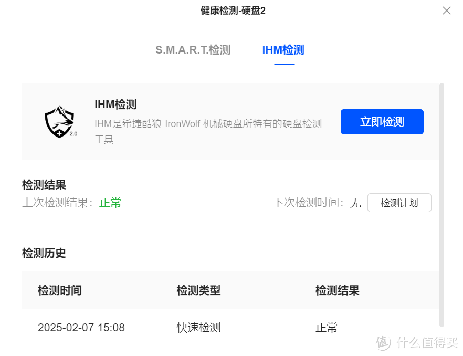Open the 检测计划 schedule button
Image resolution: width=463 pixels, height=356 pixels.
399,203
